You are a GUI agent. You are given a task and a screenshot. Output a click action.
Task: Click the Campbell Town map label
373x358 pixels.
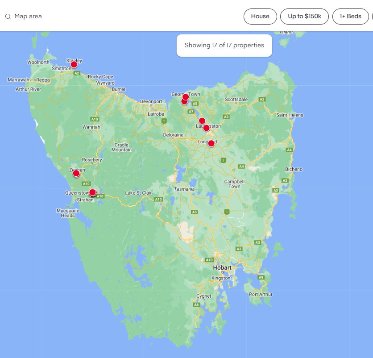click(x=234, y=184)
